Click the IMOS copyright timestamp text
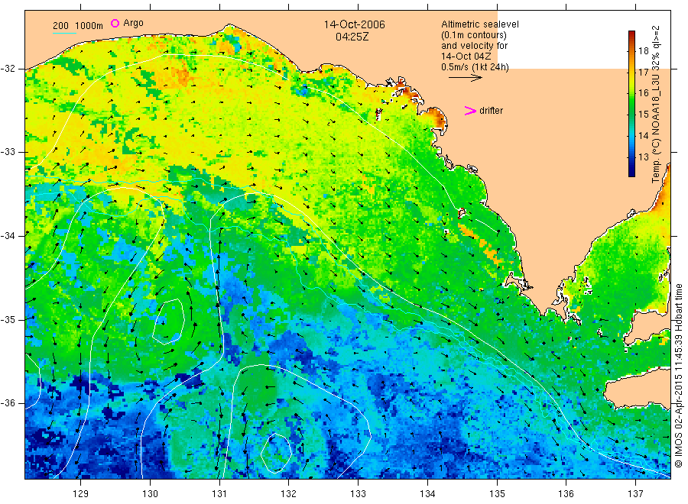Screen dimensions: 688x504 pyautogui.click(x=678, y=375)
